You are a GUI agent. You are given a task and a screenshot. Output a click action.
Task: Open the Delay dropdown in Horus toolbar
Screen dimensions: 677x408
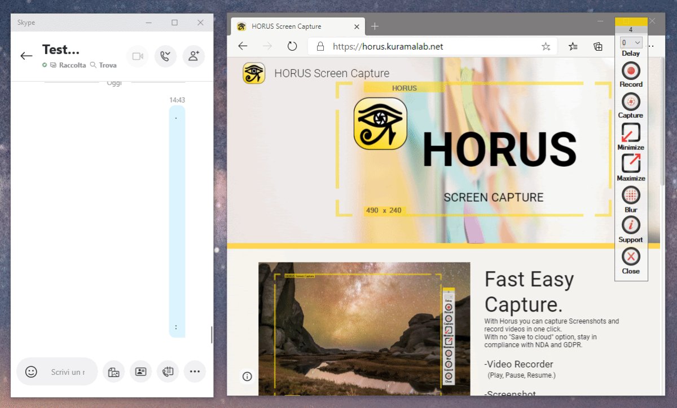631,42
